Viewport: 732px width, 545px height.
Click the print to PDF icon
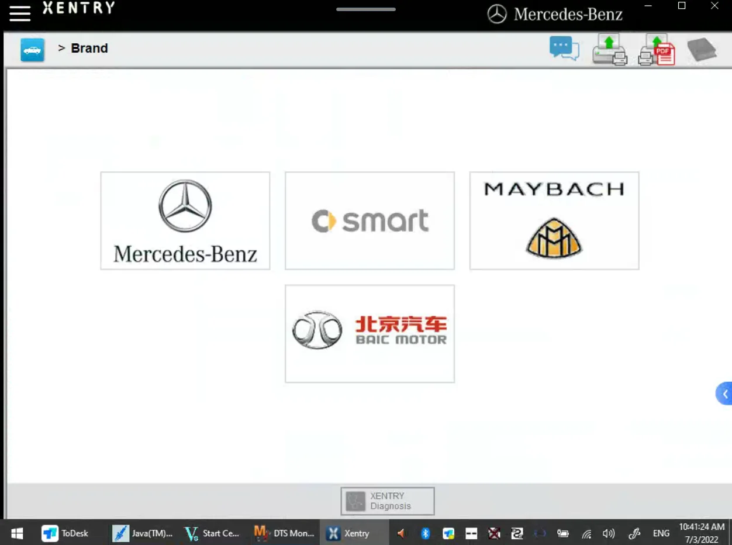click(657, 50)
